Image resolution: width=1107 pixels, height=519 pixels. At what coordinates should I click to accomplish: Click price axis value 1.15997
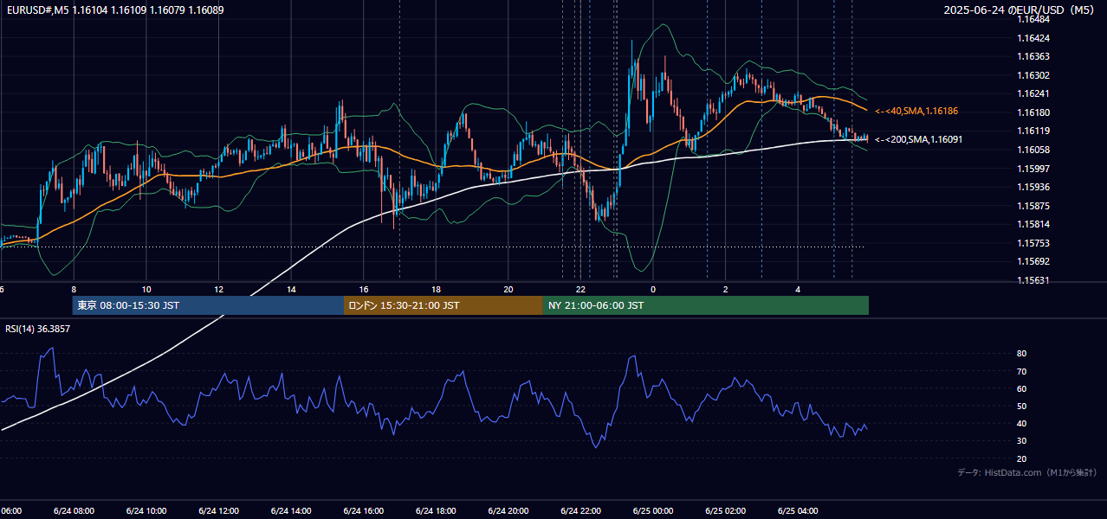pyautogui.click(x=1033, y=169)
